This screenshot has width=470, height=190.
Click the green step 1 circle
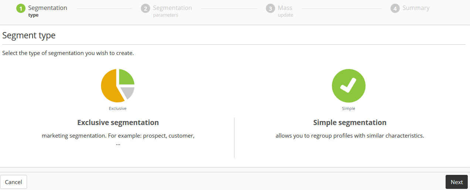(x=21, y=8)
